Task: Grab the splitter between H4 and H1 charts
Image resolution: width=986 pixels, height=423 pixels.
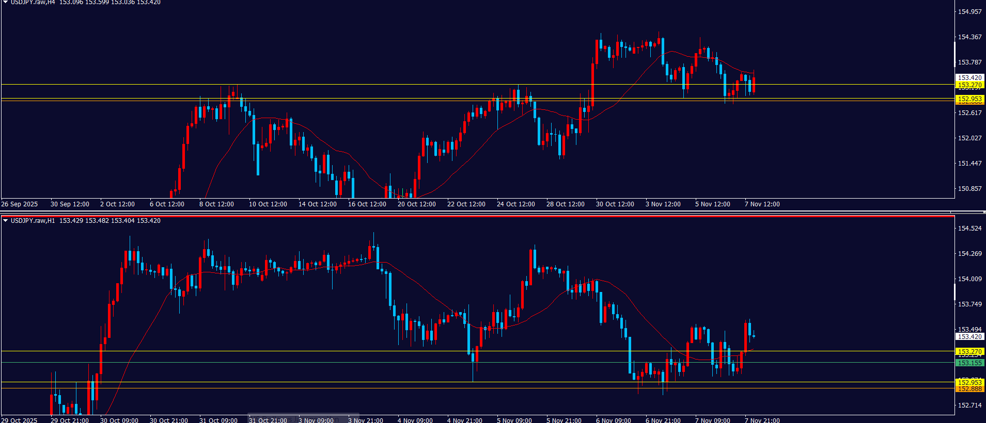Action: pyautogui.click(x=493, y=211)
